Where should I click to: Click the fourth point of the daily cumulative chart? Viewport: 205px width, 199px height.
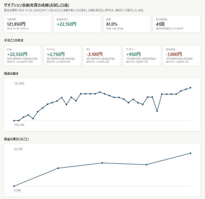pos(146,165)
